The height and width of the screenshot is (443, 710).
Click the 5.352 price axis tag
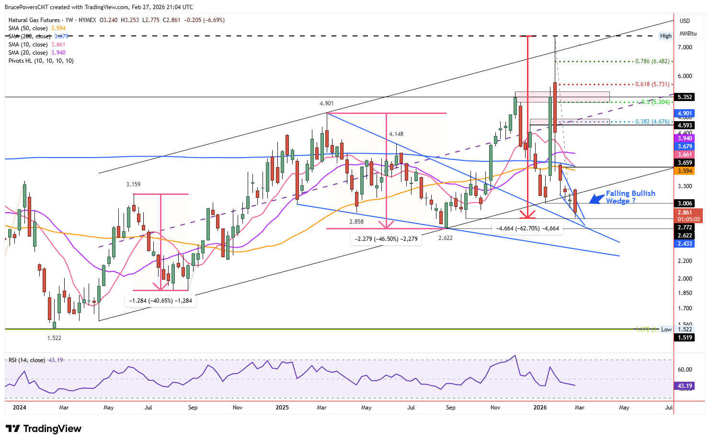pyautogui.click(x=685, y=97)
